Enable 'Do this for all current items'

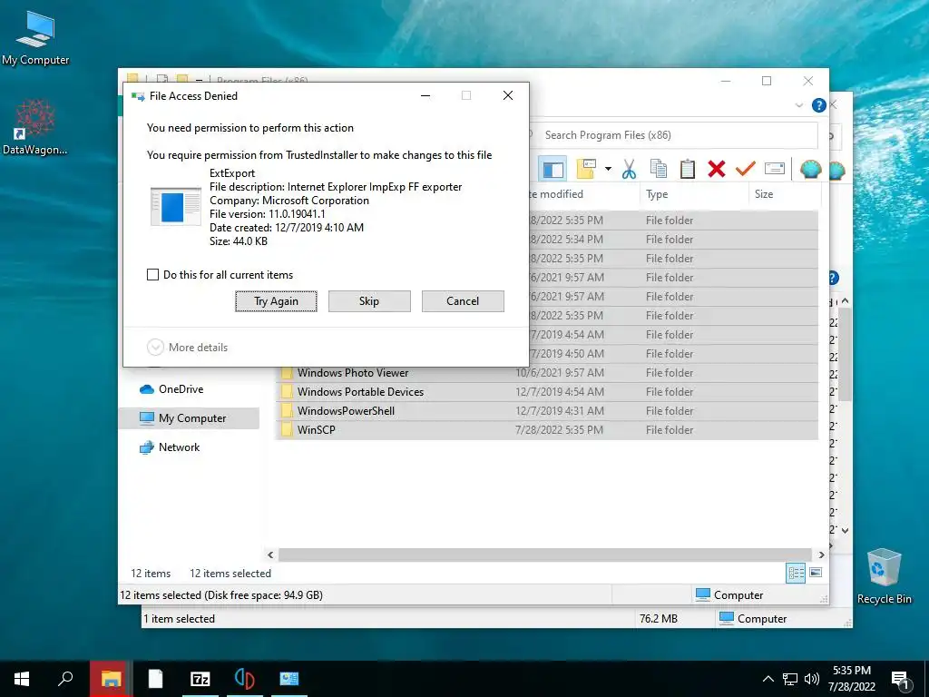(152, 274)
